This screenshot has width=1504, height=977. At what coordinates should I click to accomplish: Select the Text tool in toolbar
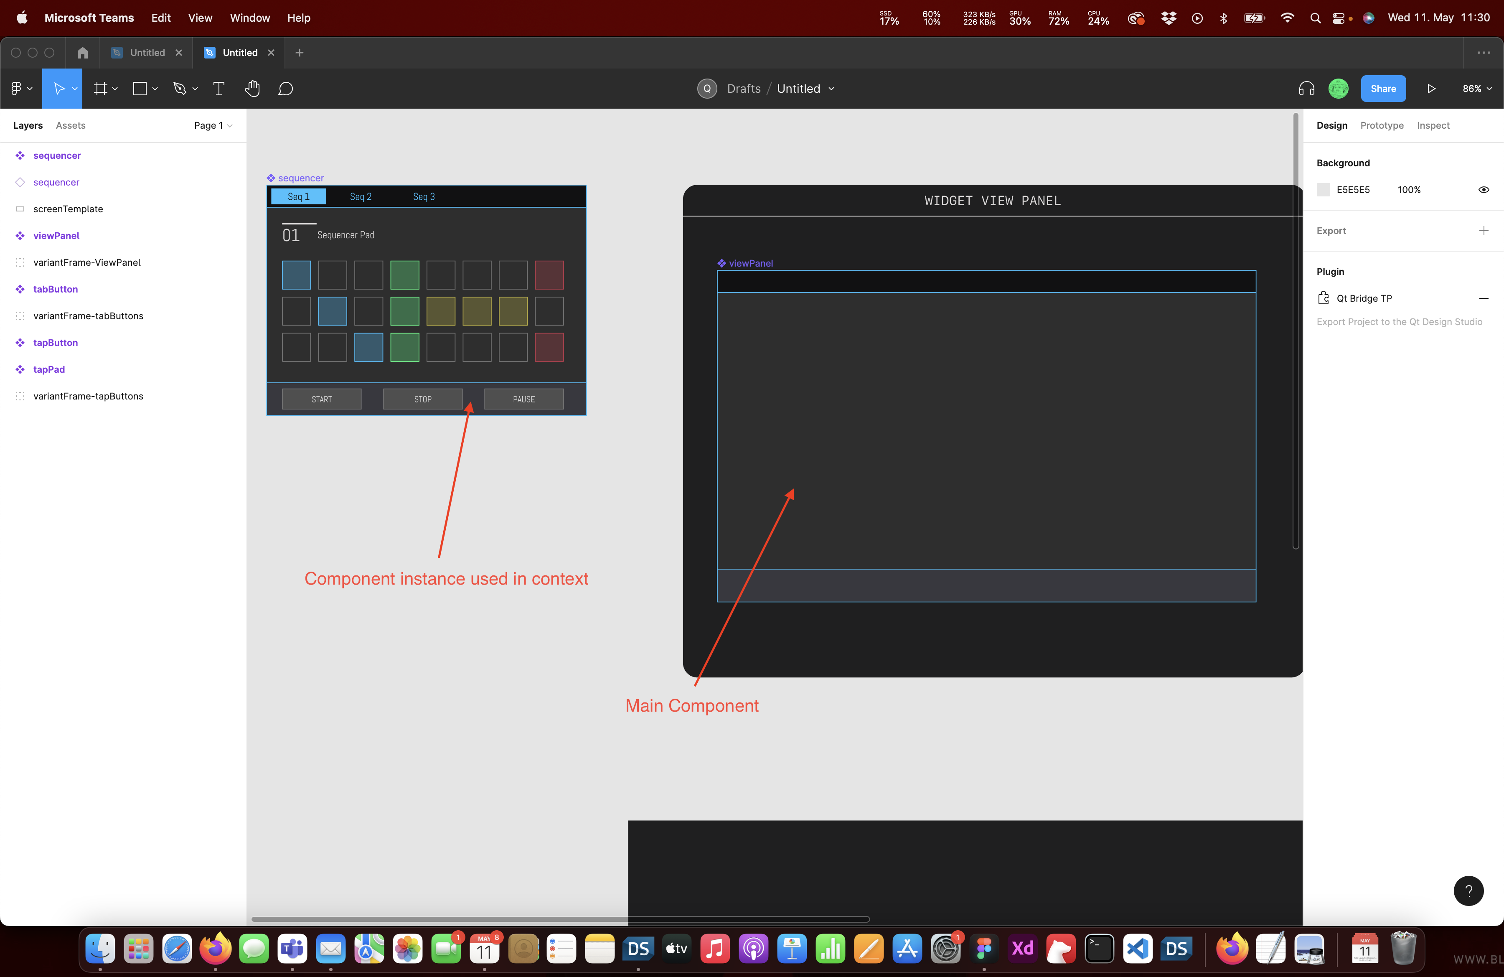click(x=218, y=89)
